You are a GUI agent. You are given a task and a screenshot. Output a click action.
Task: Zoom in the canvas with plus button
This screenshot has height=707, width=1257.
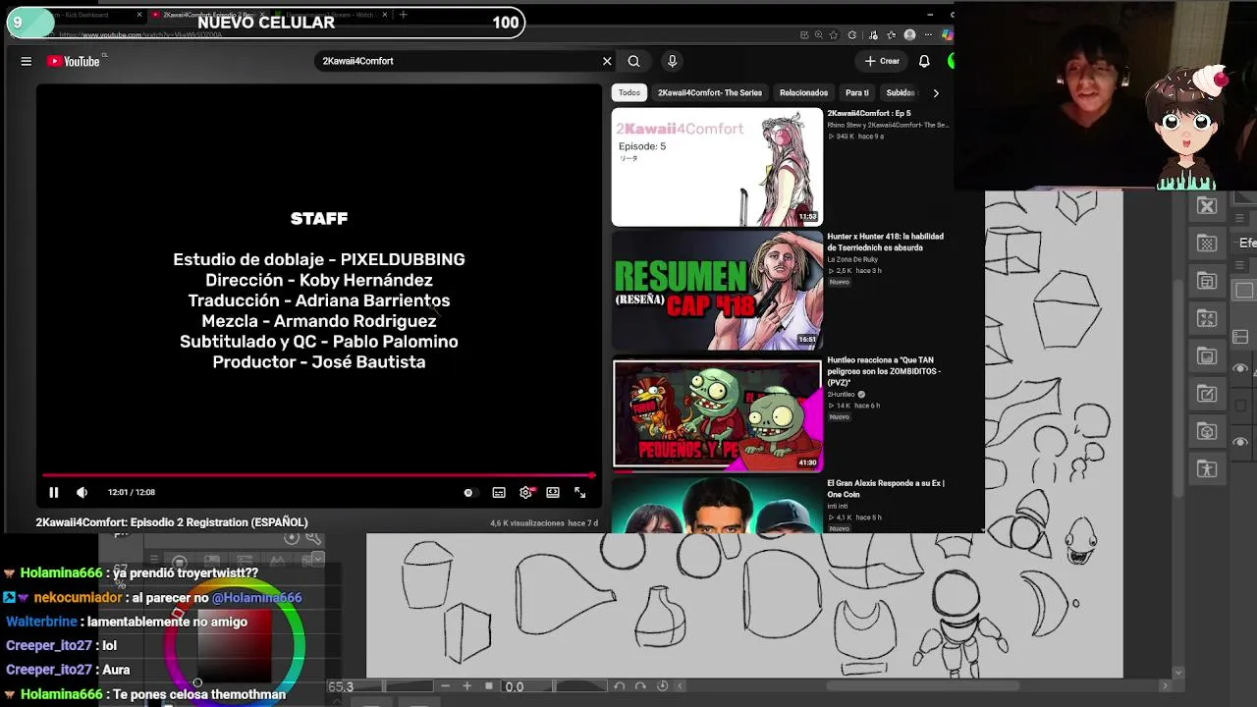pos(467,686)
